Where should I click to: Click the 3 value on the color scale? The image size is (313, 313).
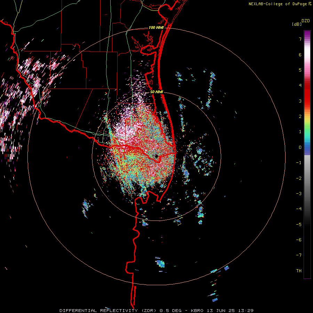(x=300, y=101)
